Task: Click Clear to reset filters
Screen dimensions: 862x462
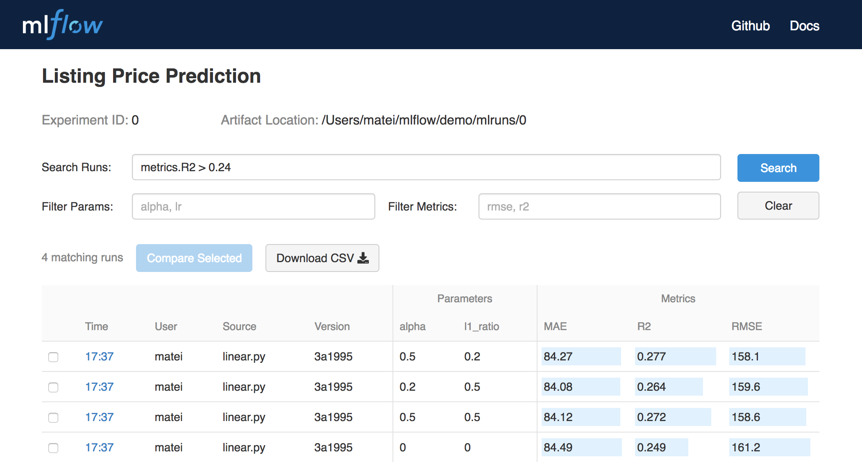Action: pos(777,206)
